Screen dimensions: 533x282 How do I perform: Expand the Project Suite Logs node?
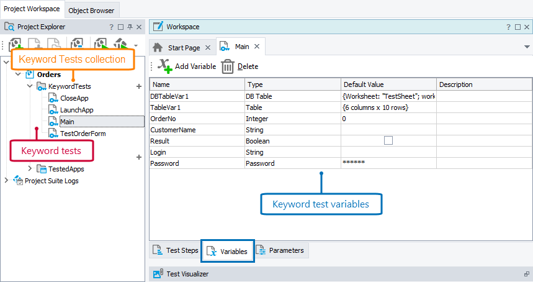click(7, 181)
